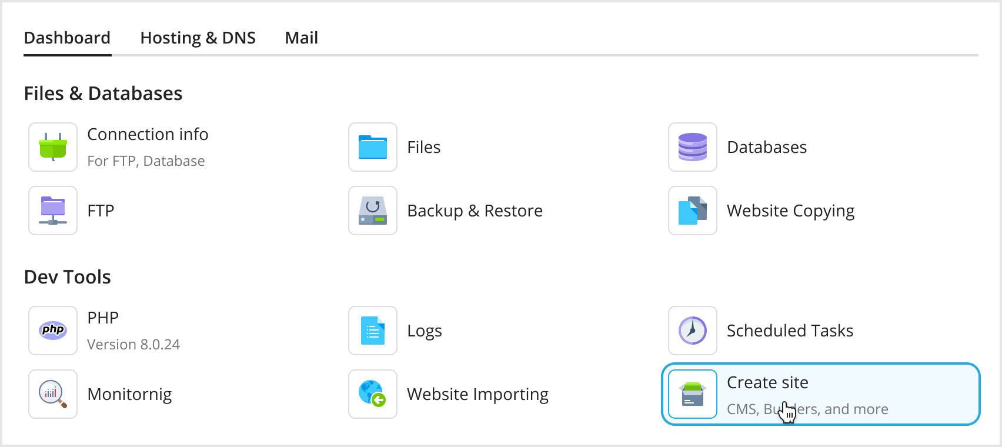Open the Scheduled Tasks clock icon
Screen dimensions: 1002x447
click(693, 331)
